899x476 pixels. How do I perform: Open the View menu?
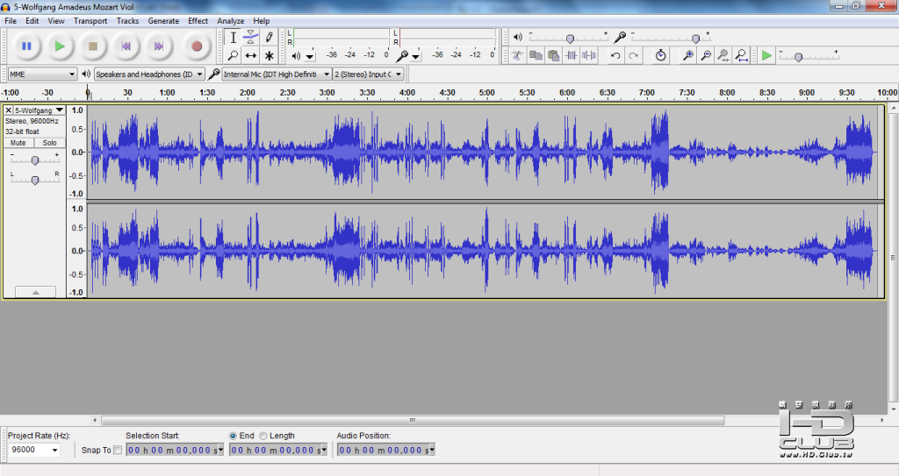[55, 21]
